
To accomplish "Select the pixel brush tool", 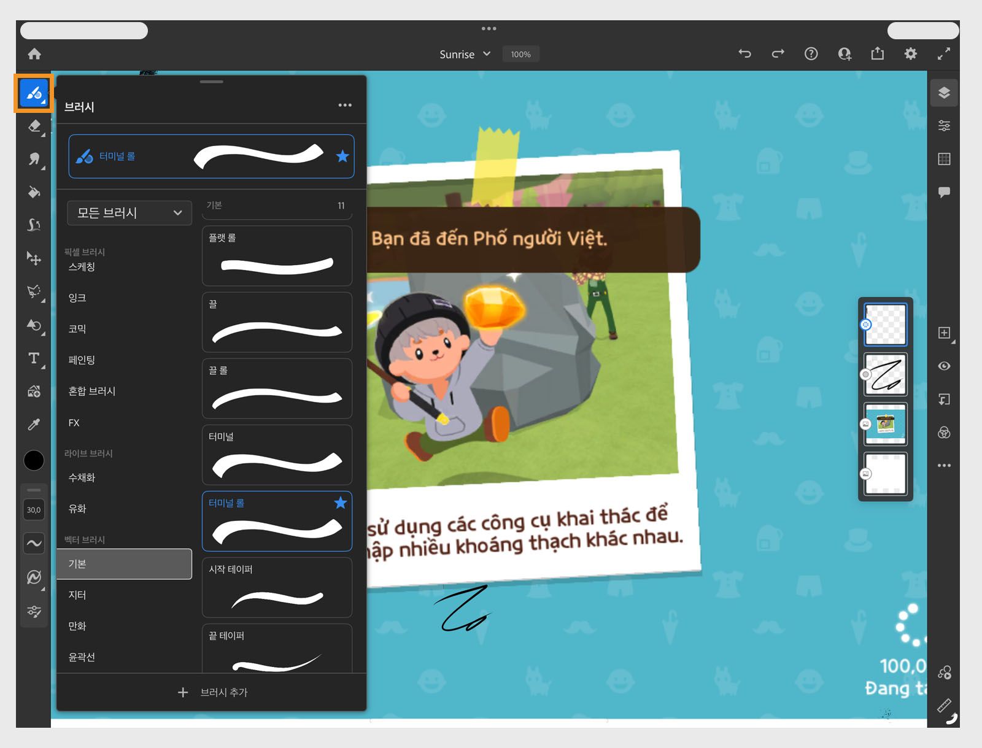I will click(x=34, y=93).
